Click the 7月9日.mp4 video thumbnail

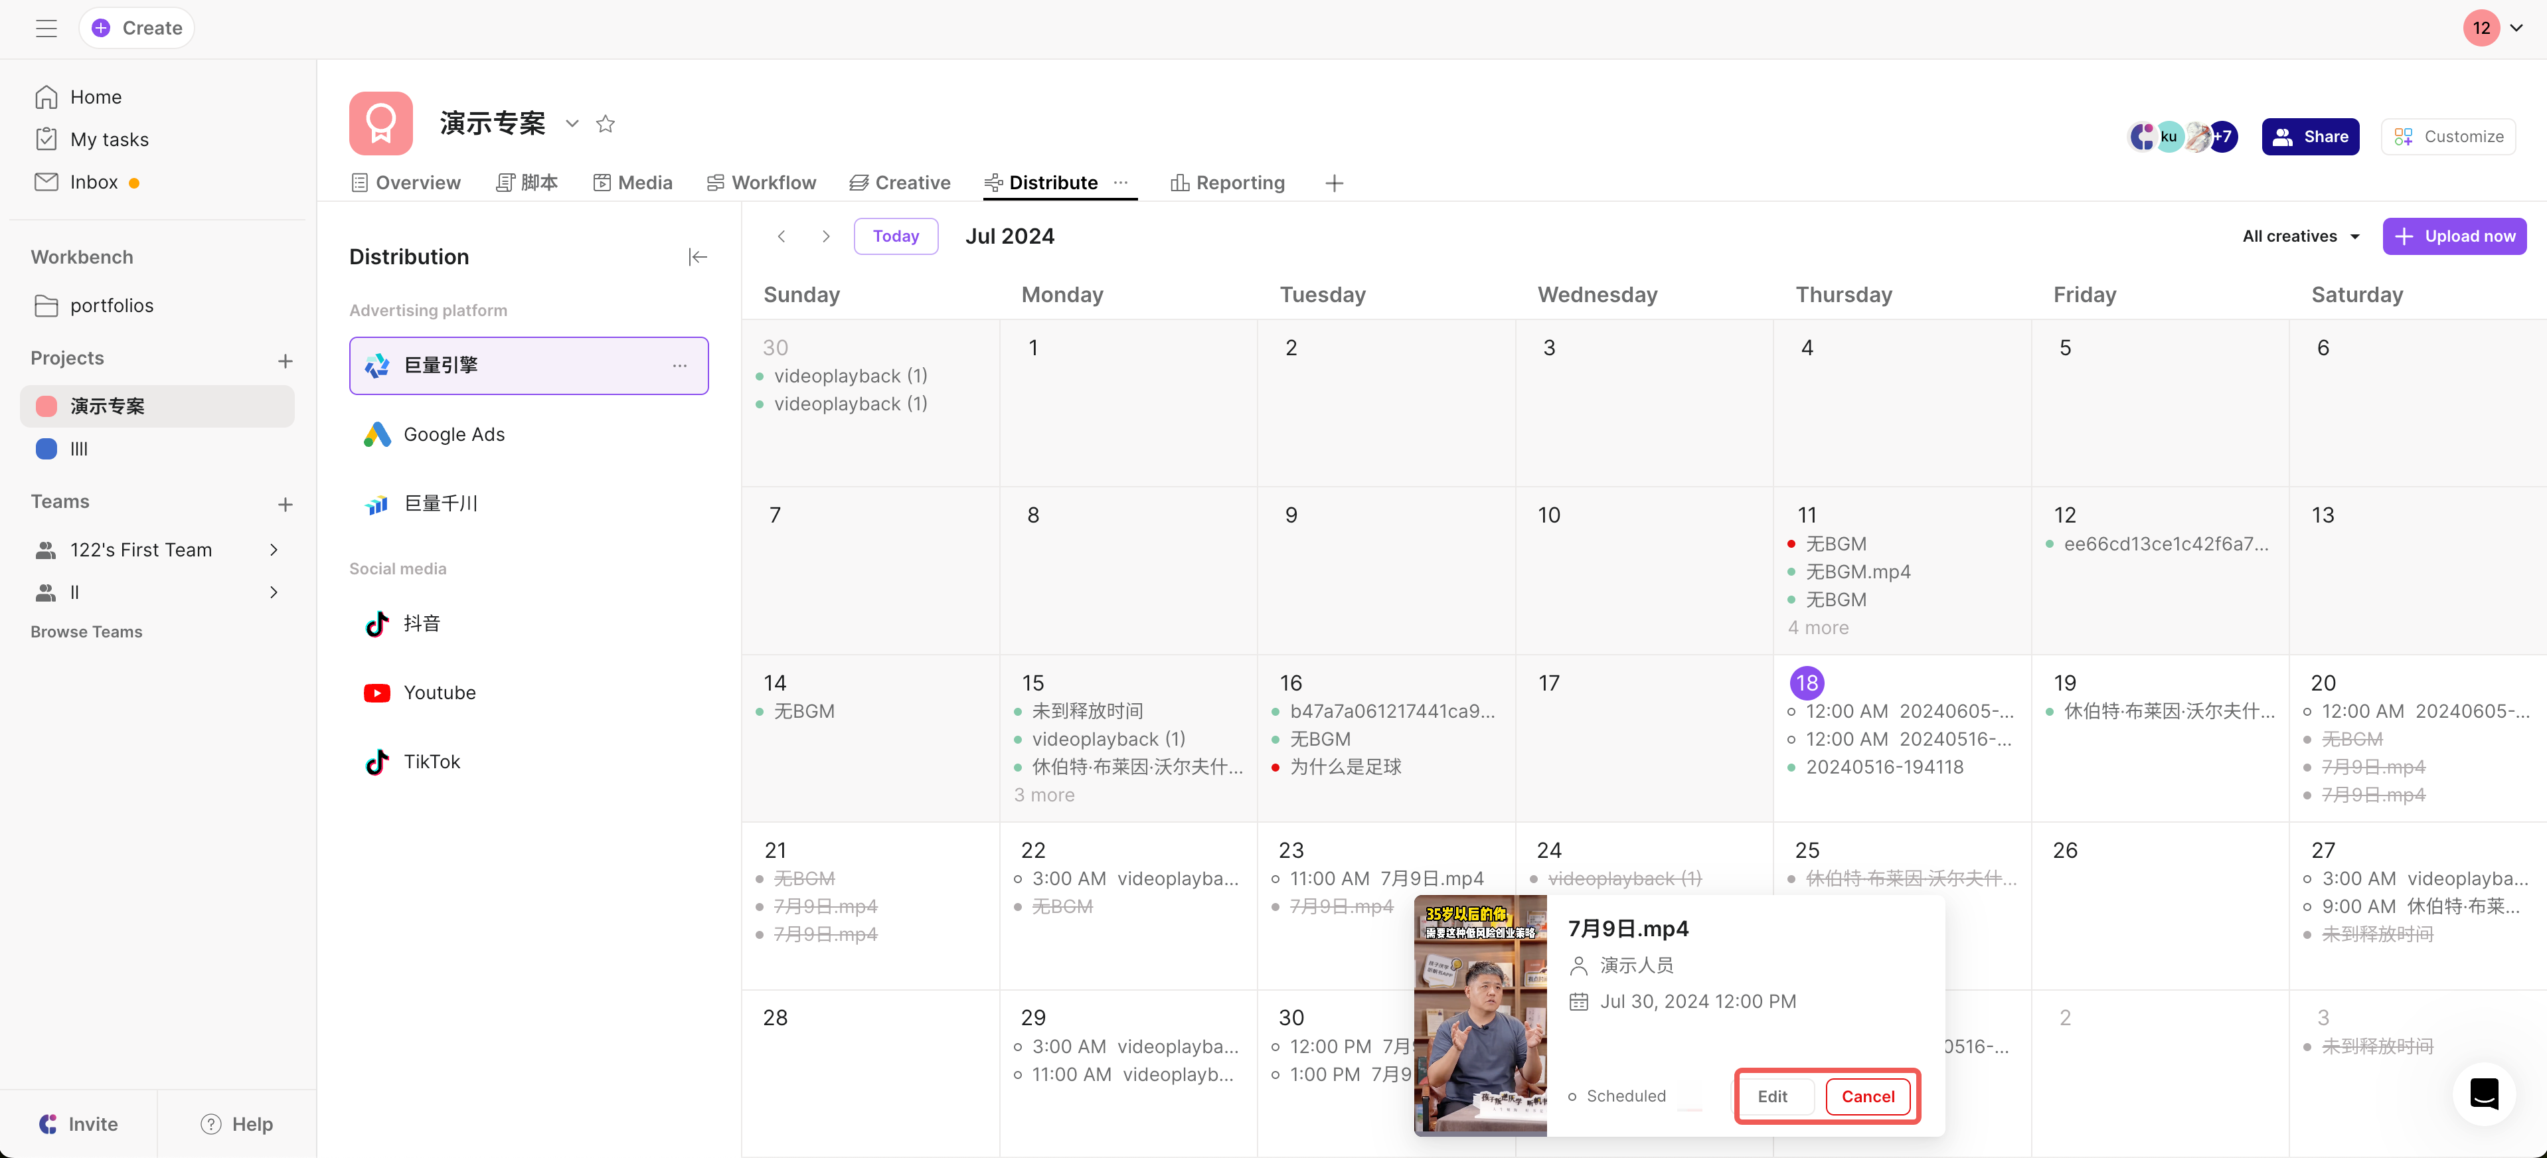(x=1480, y=1015)
